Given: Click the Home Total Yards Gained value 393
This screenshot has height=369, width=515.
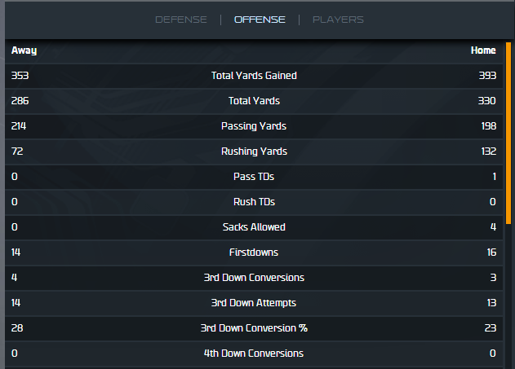Looking at the screenshot, I should click(488, 76).
